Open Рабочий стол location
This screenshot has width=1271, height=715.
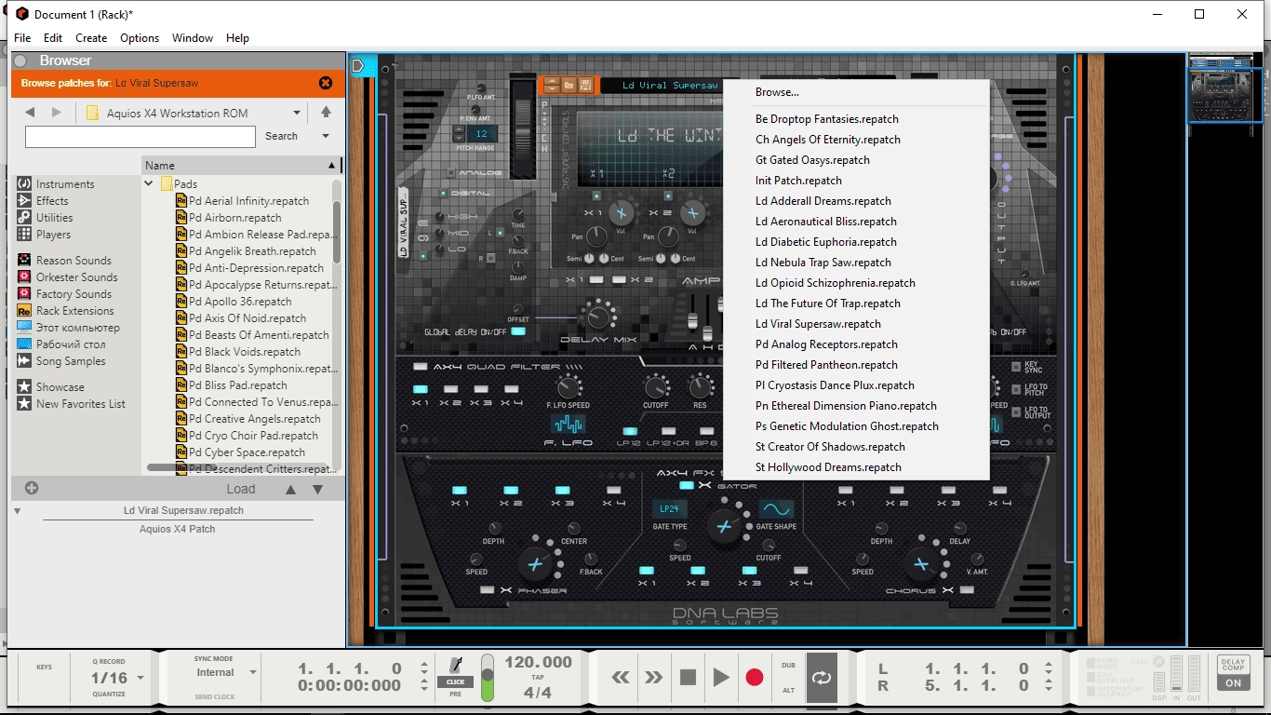(x=62, y=344)
